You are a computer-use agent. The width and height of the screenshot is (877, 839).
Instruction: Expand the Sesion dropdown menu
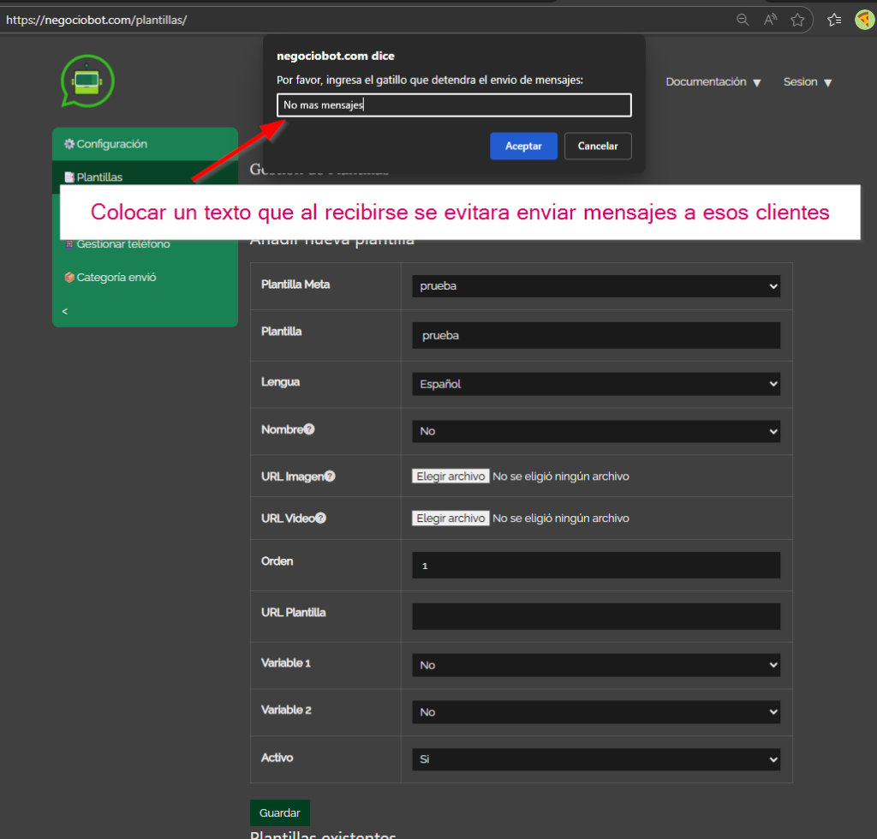coord(807,82)
